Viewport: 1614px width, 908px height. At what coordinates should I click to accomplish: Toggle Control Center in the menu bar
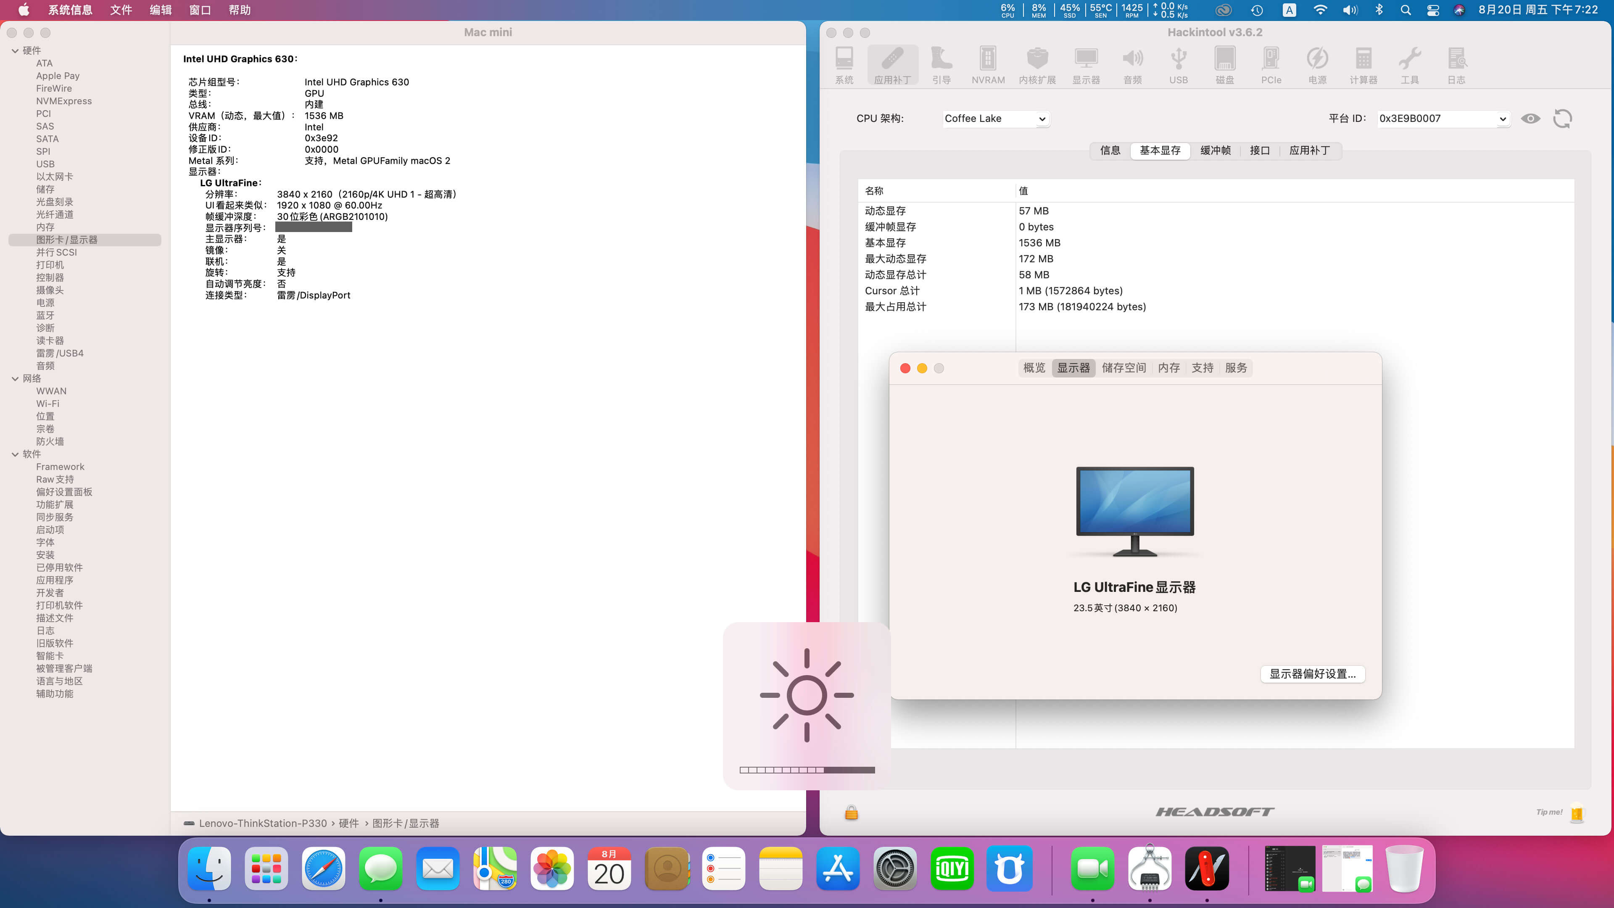[1432, 10]
